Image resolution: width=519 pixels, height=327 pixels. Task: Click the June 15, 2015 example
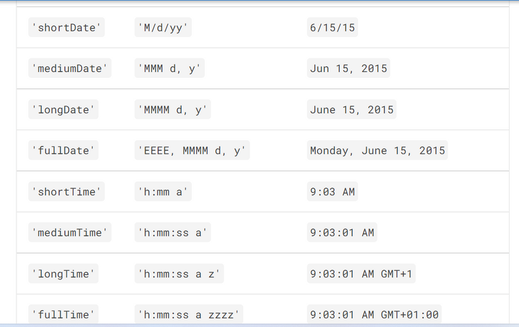[352, 110]
